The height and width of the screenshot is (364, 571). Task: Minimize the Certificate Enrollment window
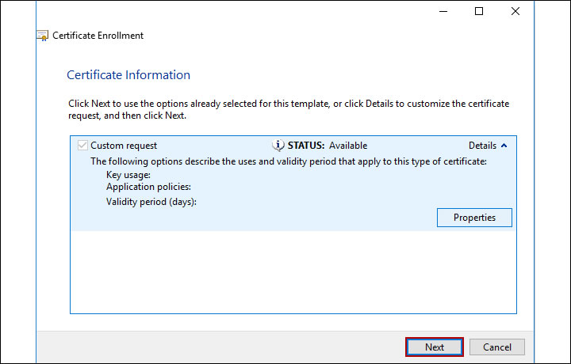click(x=443, y=12)
